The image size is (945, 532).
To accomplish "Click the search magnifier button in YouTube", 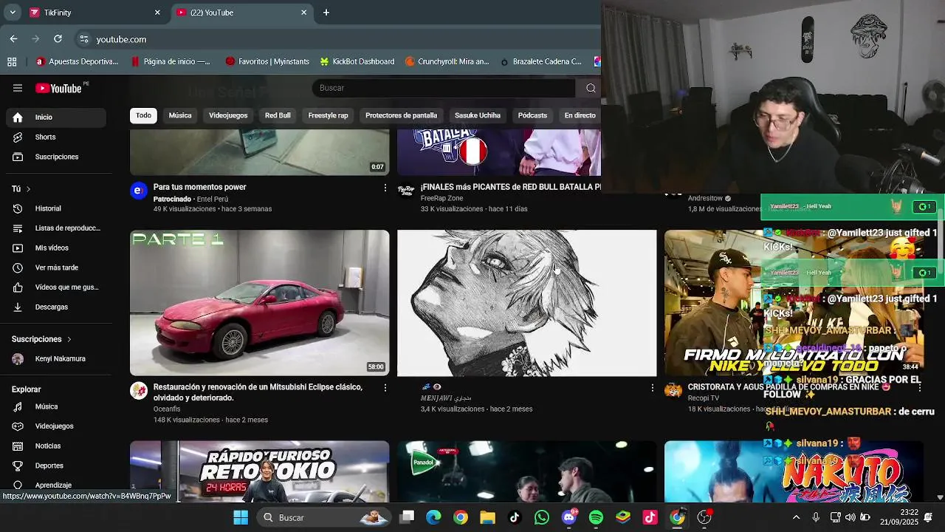I will pos(591,88).
